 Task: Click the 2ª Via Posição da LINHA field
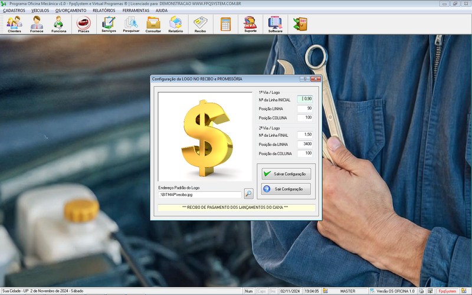coord(305,144)
